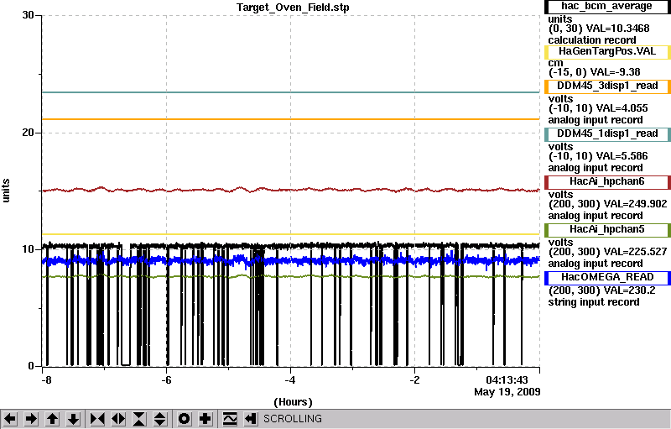Click the return-arrow scroll mode icon

click(x=250, y=418)
